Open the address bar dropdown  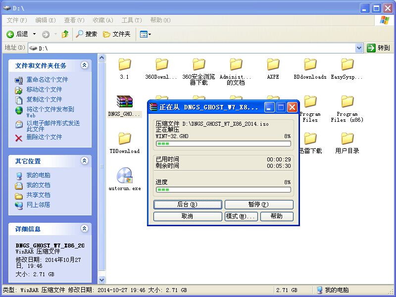360,48
